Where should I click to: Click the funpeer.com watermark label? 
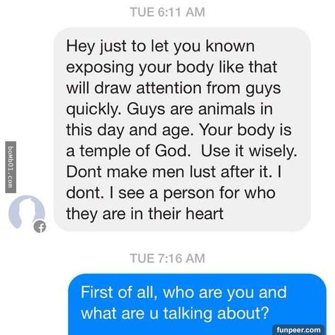click(298, 330)
